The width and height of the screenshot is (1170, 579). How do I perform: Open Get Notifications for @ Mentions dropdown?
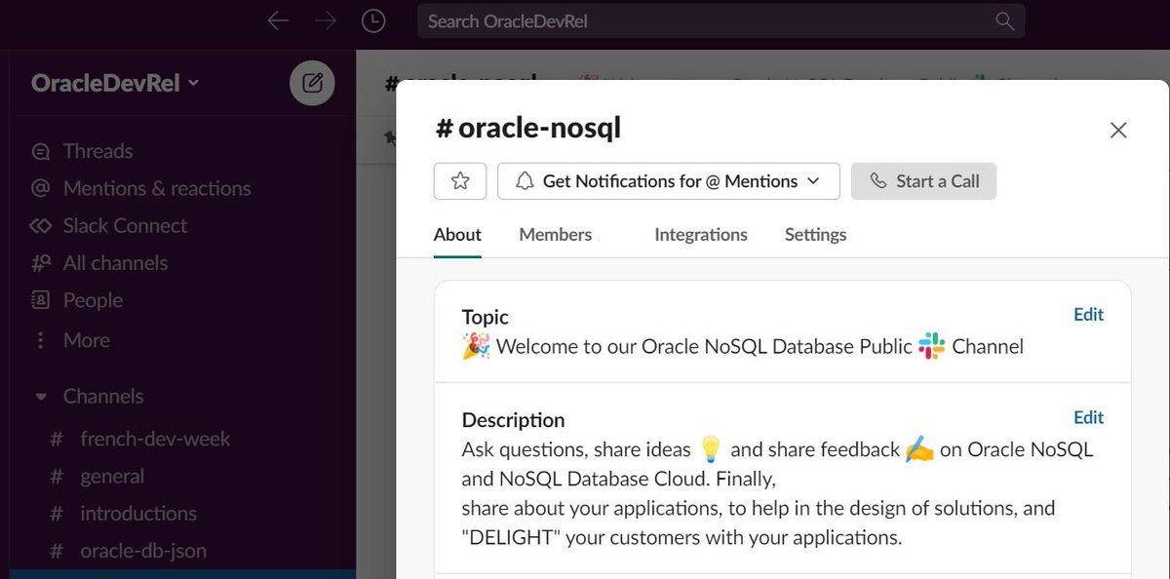pyautogui.click(x=669, y=181)
